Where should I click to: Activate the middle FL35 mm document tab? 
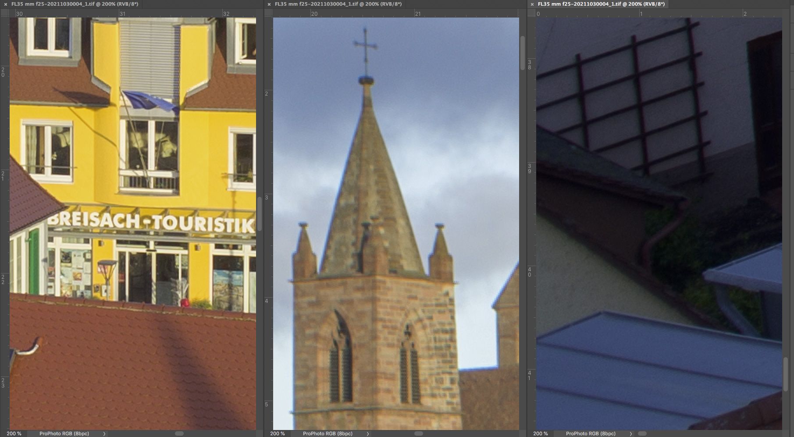(x=338, y=4)
